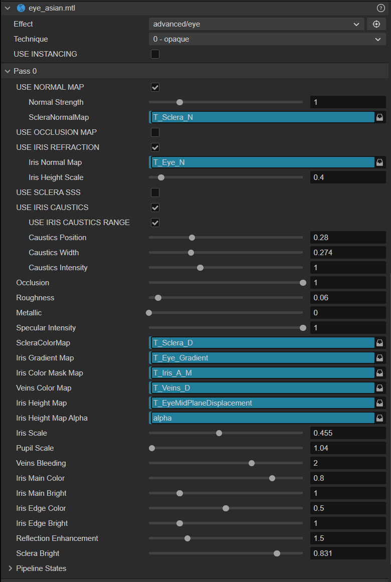The width and height of the screenshot is (391, 582).
Task: Click the help icon beside eye_asian.mtl
Action: [380, 8]
